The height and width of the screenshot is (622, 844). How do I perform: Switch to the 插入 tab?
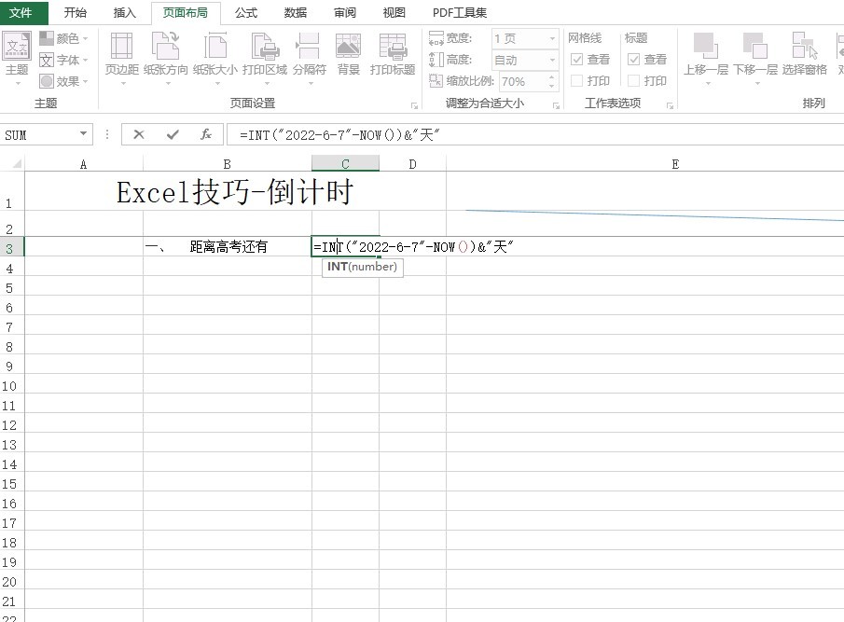(124, 12)
